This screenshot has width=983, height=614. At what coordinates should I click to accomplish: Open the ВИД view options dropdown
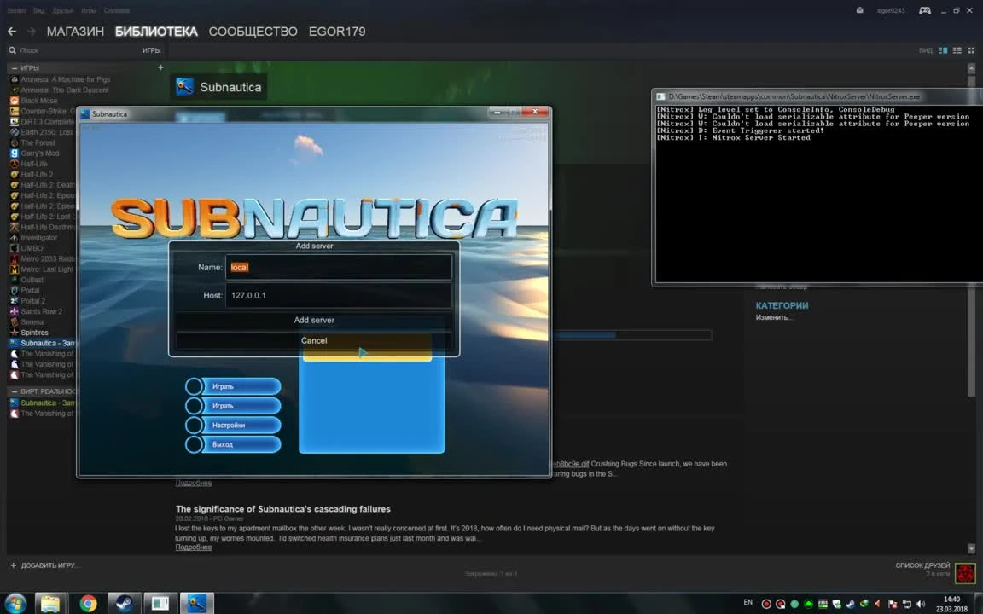click(925, 50)
